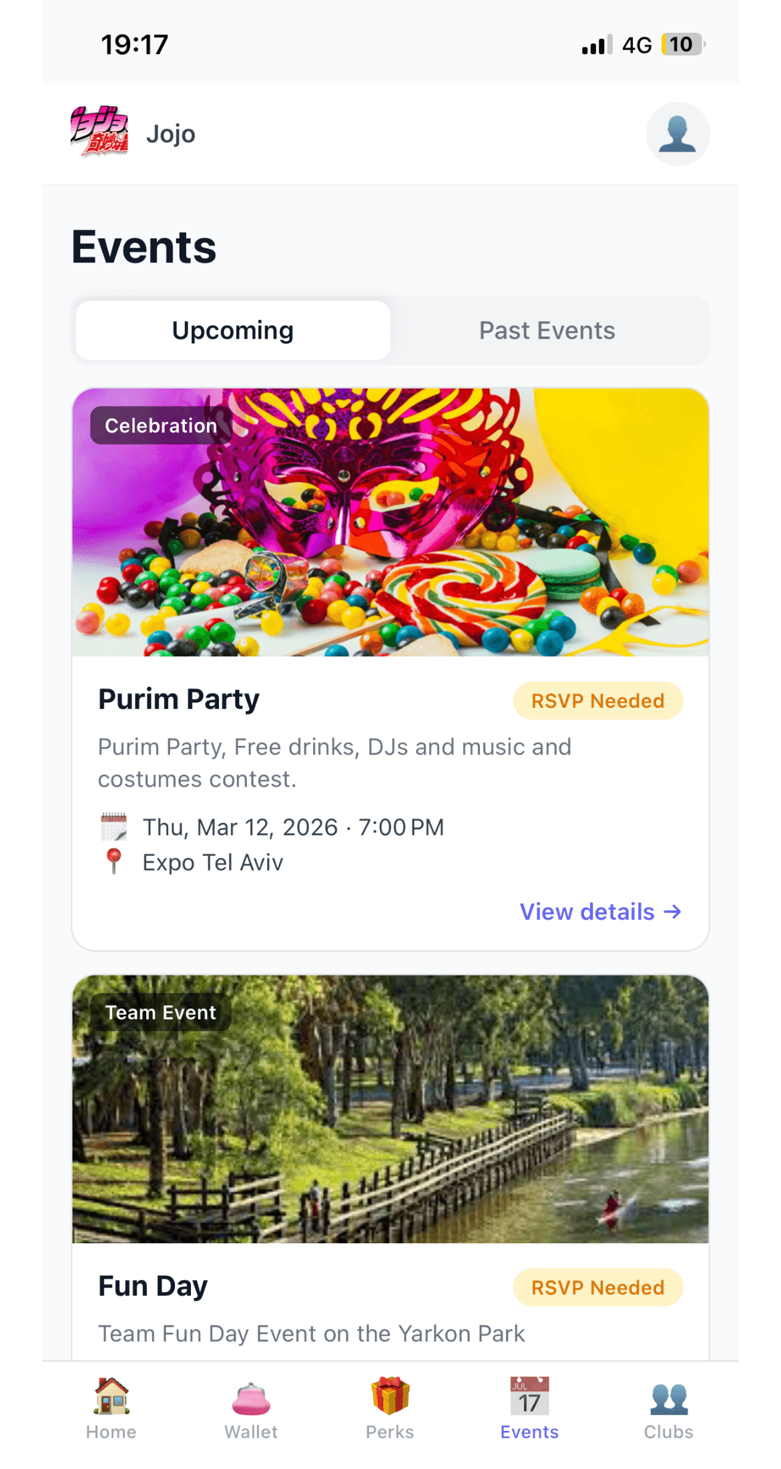Screen dimensions: 781x1469
Task: Tap the Purim Party RSVP Needed badge
Action: (597, 701)
